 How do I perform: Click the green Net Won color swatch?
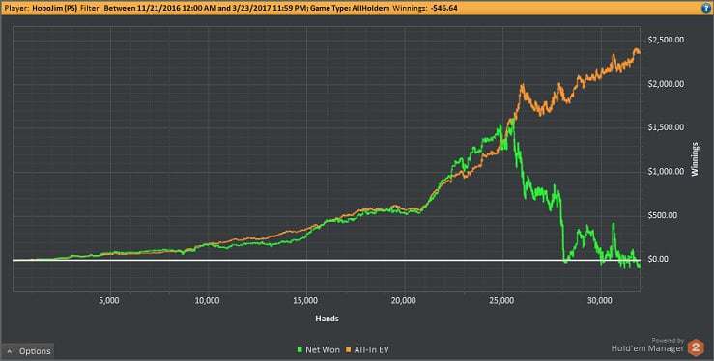click(300, 350)
